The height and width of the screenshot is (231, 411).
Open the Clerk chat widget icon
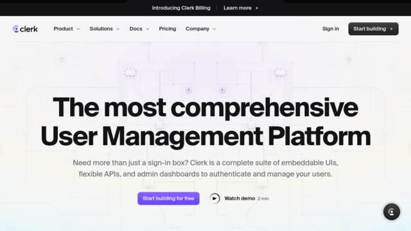391,212
